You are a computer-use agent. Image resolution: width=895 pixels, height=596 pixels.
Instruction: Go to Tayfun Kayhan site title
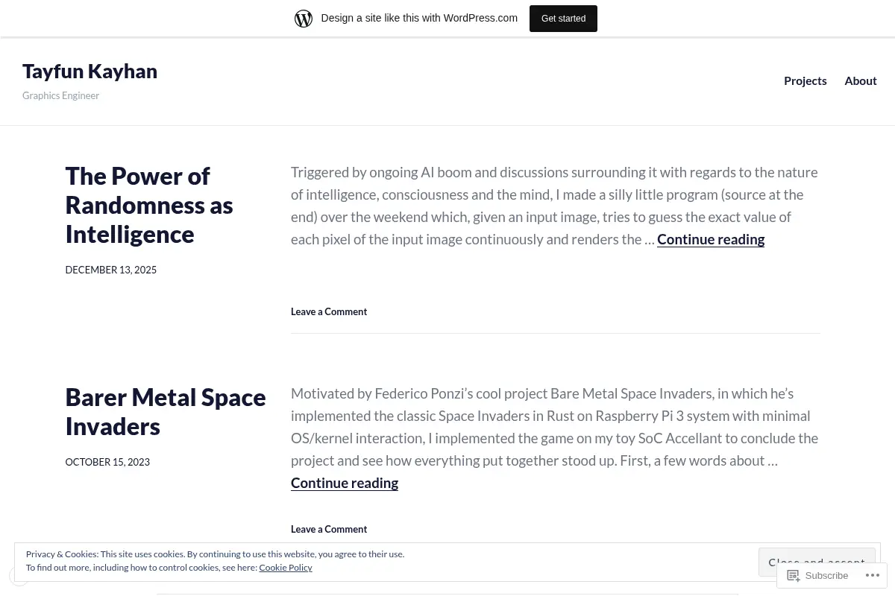(x=89, y=71)
